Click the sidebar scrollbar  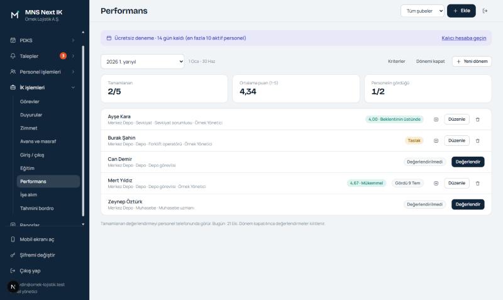83,131
